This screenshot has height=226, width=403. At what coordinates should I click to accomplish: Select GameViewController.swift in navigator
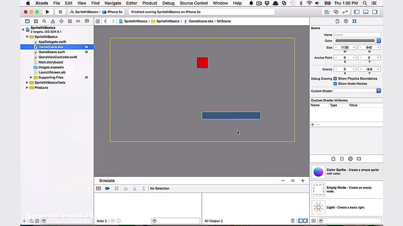click(57, 57)
